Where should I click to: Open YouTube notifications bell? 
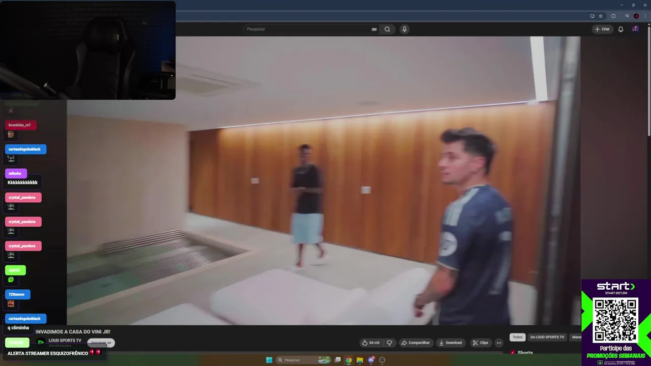tap(620, 29)
